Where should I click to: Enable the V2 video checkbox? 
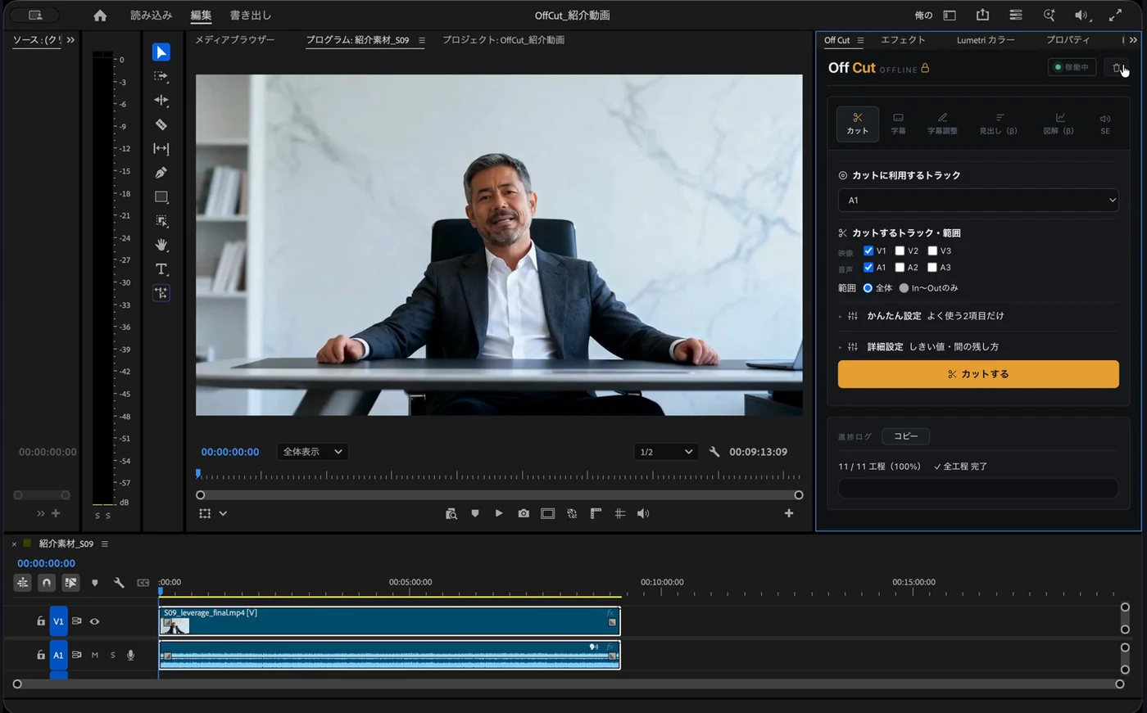900,250
